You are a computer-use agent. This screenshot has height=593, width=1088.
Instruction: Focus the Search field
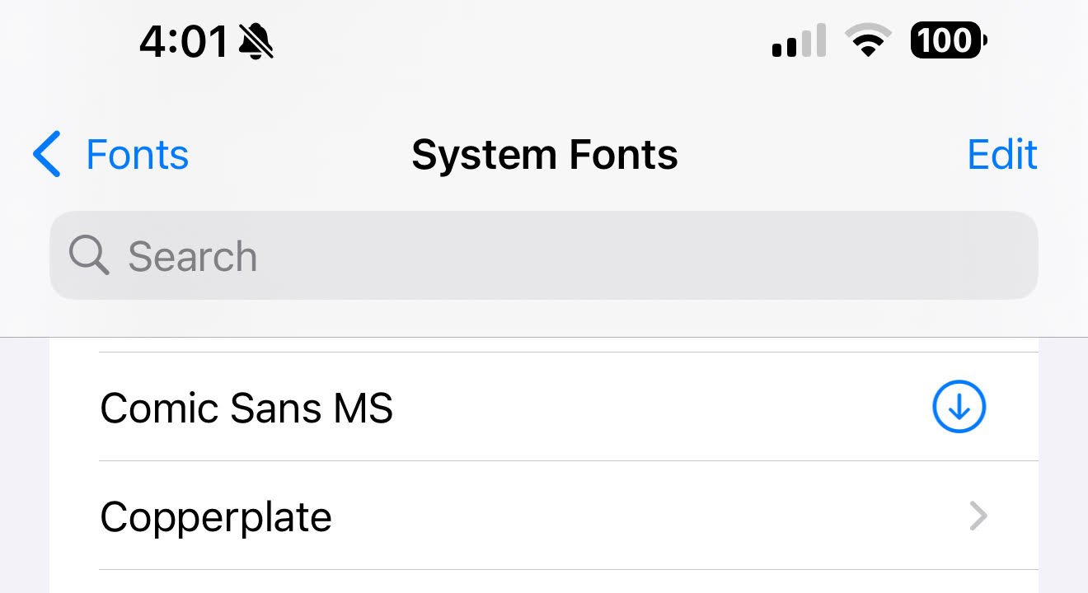544,255
